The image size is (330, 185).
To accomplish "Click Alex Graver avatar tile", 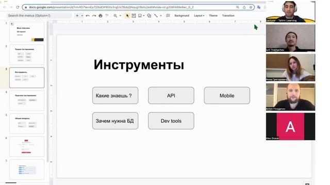I will pos(290,126).
